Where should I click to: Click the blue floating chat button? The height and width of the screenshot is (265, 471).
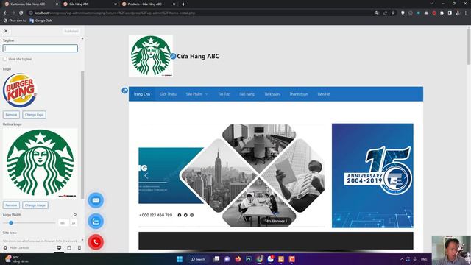(x=96, y=221)
